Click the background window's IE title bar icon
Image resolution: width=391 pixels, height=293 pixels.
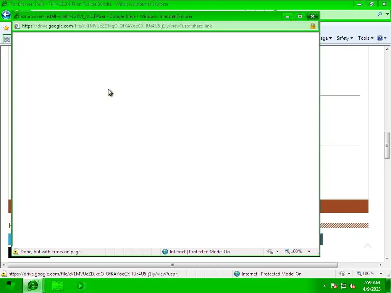[x=4, y=4]
